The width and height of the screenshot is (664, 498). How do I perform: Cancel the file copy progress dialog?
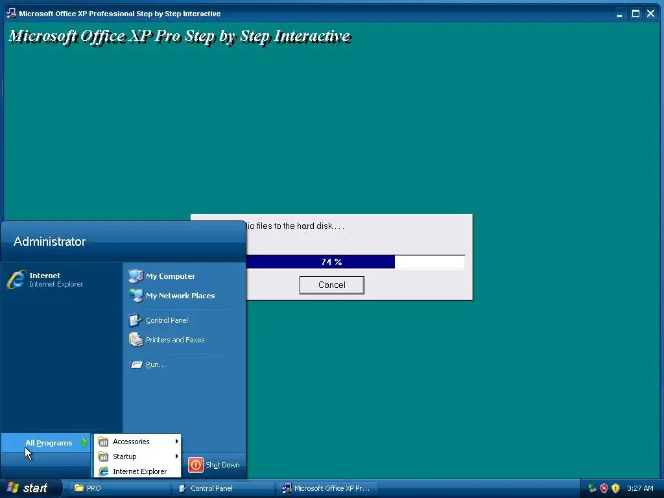point(331,285)
